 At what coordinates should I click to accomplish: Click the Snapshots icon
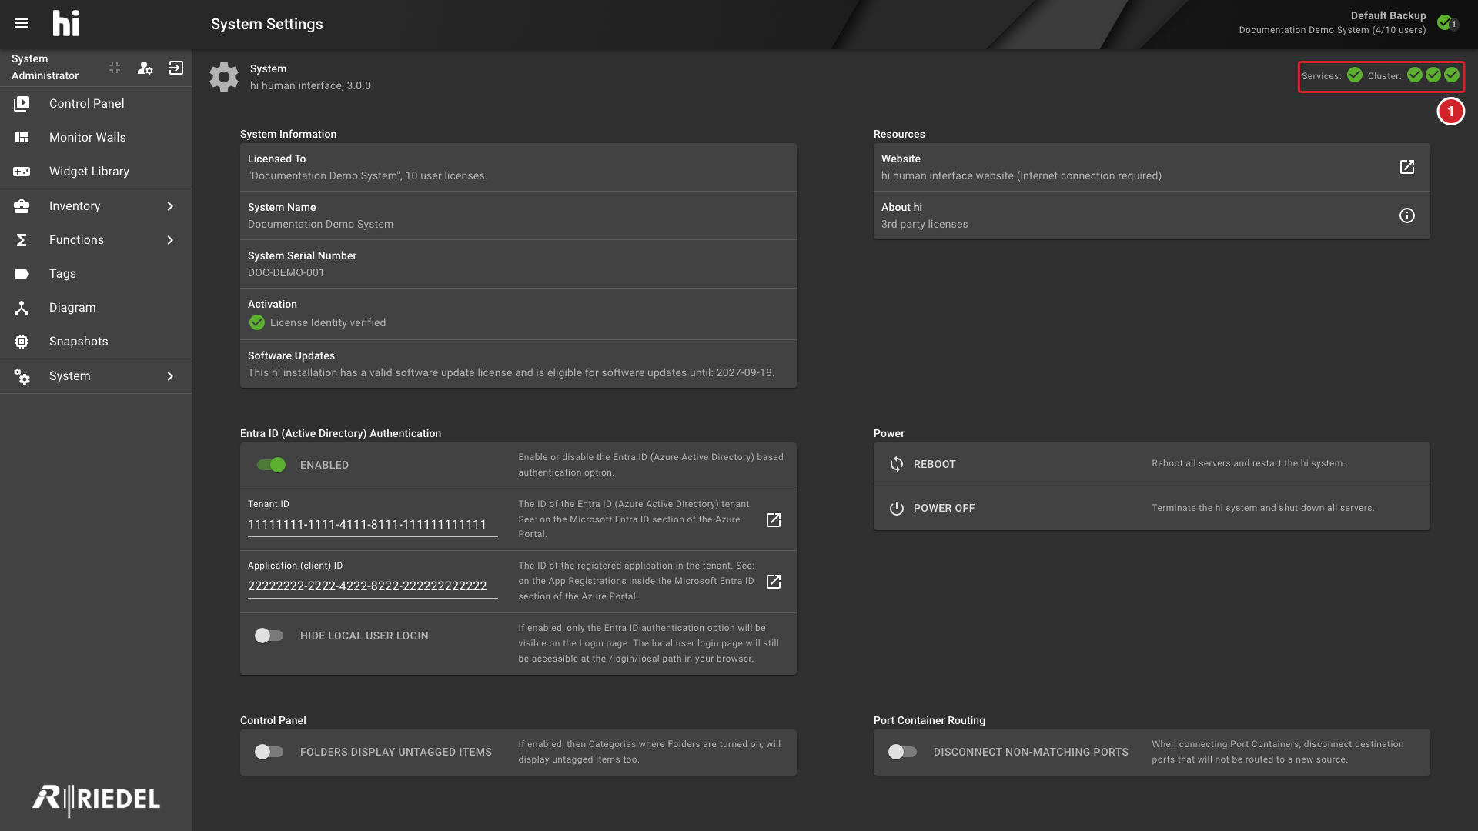[x=22, y=341]
